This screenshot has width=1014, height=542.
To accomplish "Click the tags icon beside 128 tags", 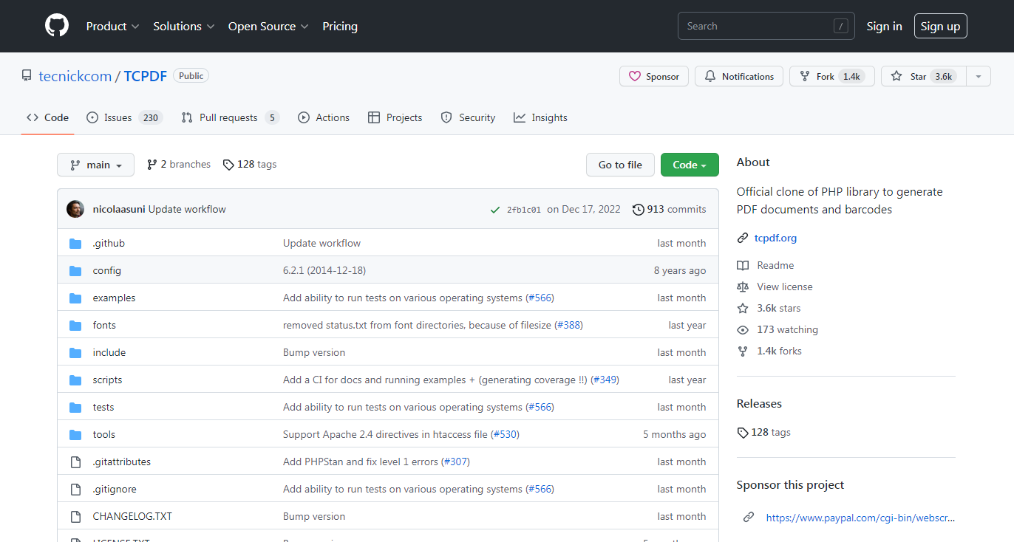I will tap(228, 165).
